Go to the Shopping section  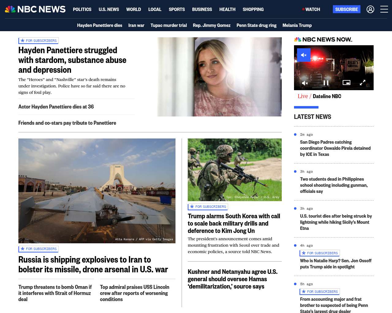click(x=253, y=9)
